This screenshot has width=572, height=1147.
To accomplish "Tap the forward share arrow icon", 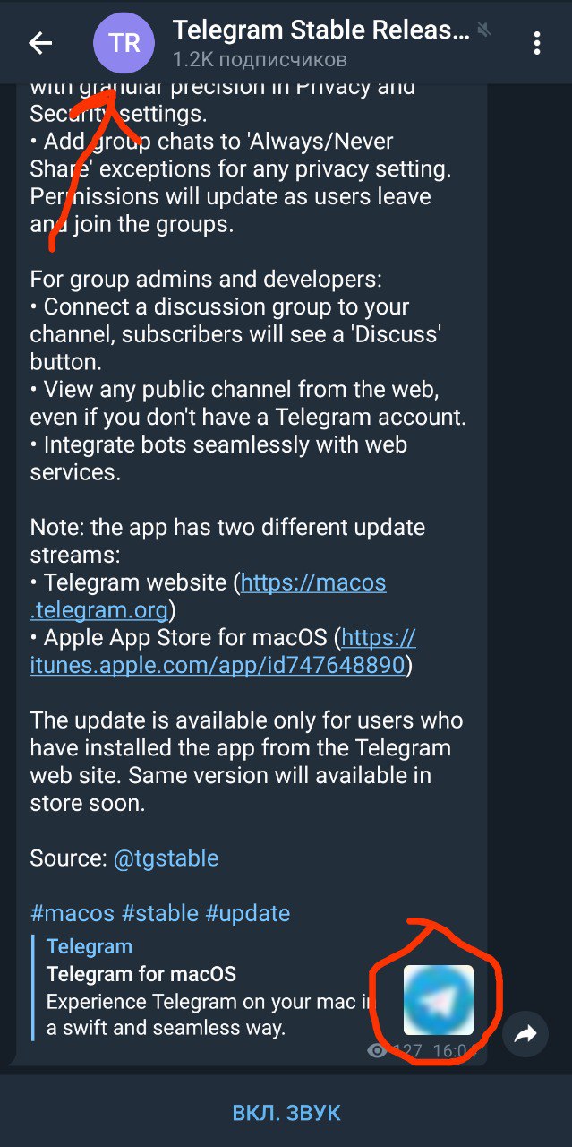I will click(x=525, y=1035).
